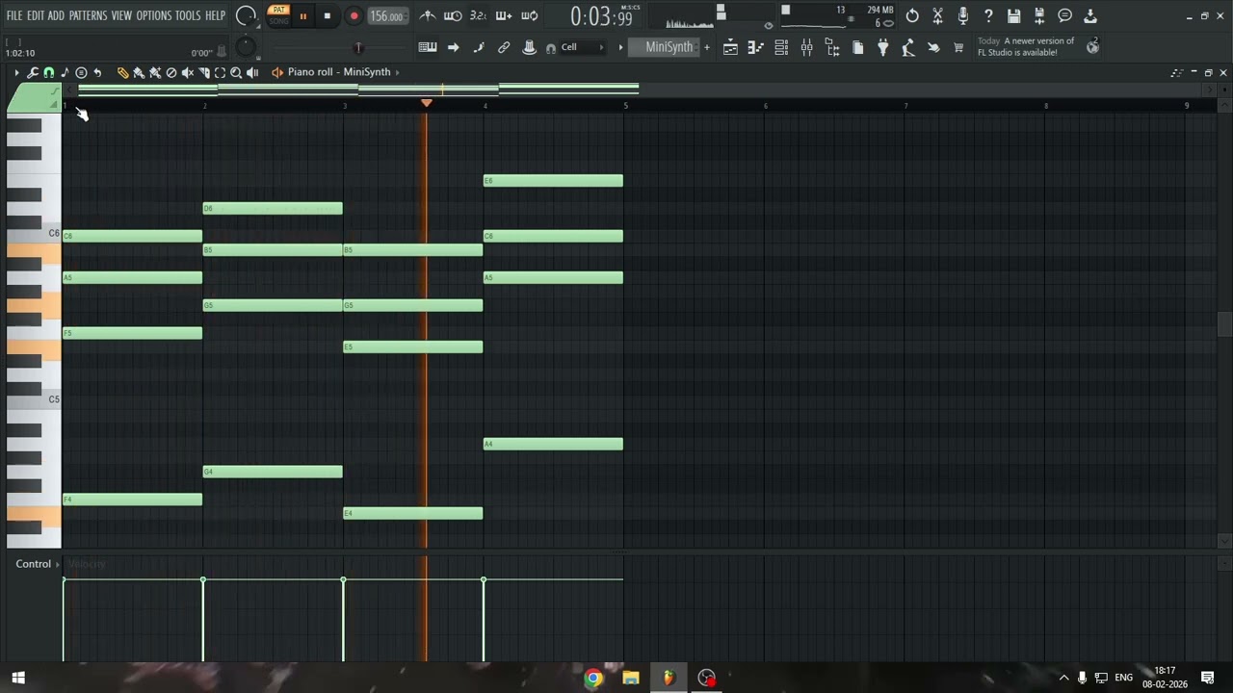Viewport: 1233px width, 693px height.
Task: Toggle PAT/SONG mode switch
Action: 278,15
